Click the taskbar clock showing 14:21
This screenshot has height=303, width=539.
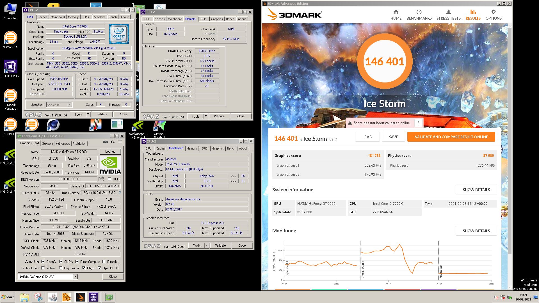click(x=523, y=295)
